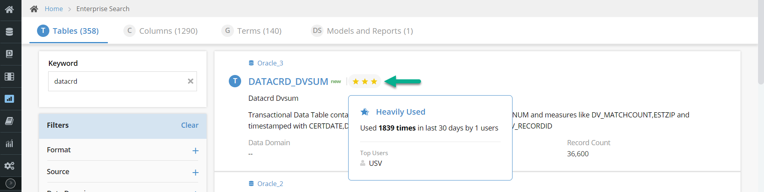Click the new badge beside DATACRD_DVSUM
Viewport: 764px width, 192px height.
[336, 81]
